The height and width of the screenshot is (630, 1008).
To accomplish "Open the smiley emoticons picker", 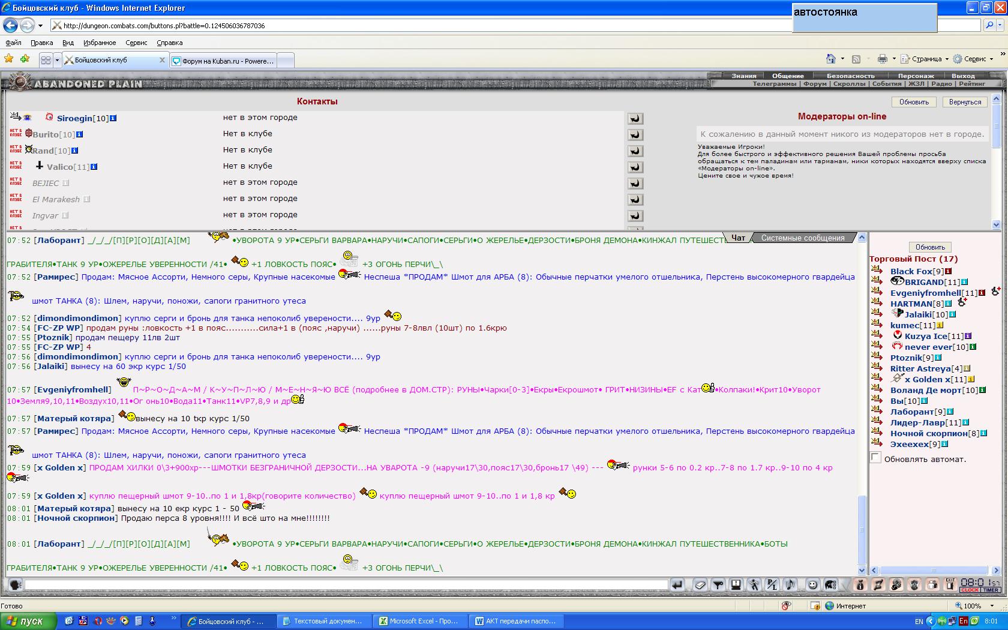I will 812,584.
